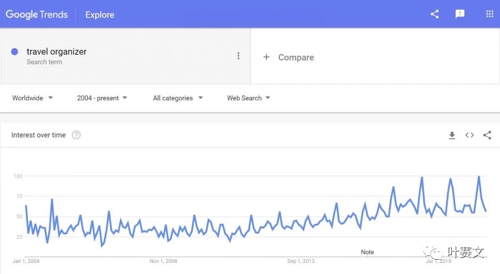500x274 pixels.
Task: Expand the Worldwide region dropdown
Action: pyautogui.click(x=32, y=98)
